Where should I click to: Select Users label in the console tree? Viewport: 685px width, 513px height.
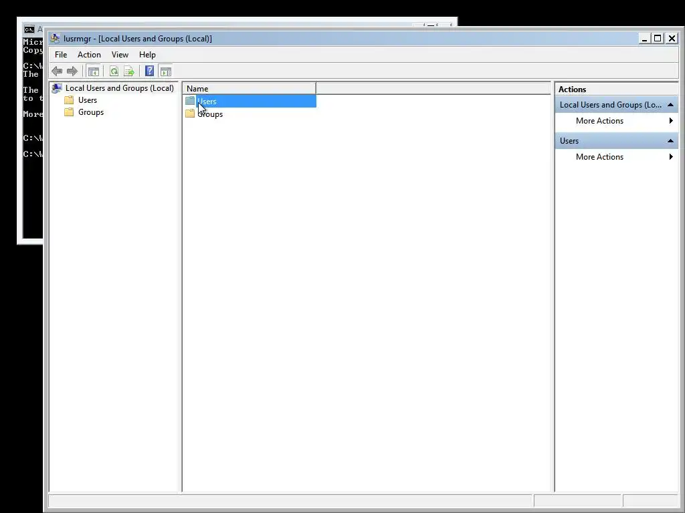[x=88, y=100]
